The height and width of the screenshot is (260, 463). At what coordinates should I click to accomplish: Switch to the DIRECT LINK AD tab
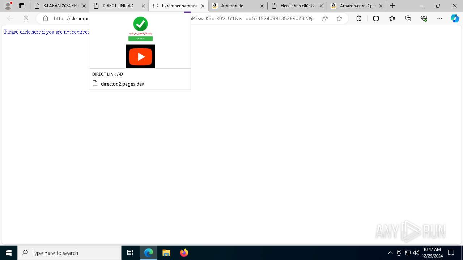click(x=119, y=6)
